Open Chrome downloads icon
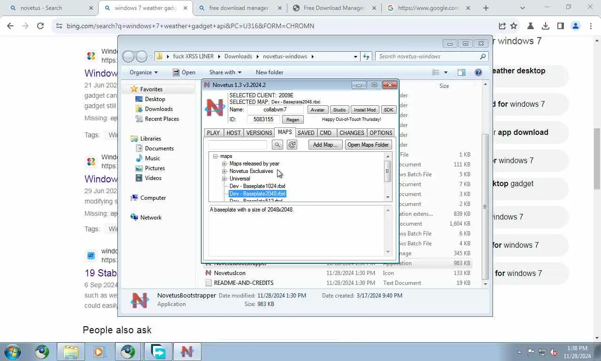This screenshot has height=361, width=601. point(546,26)
